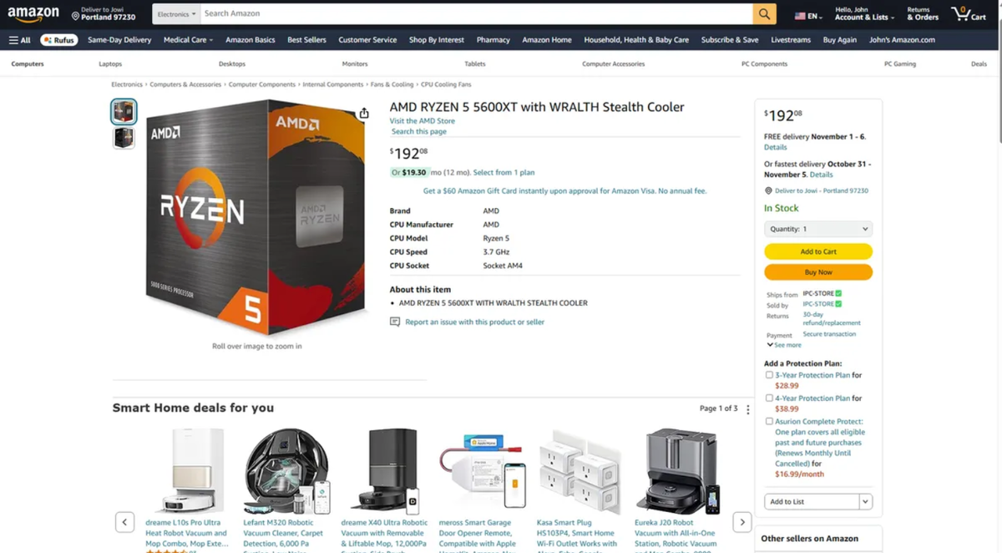The width and height of the screenshot is (1002, 553).
Task: Select the second product thumbnail image
Action: [x=124, y=138]
